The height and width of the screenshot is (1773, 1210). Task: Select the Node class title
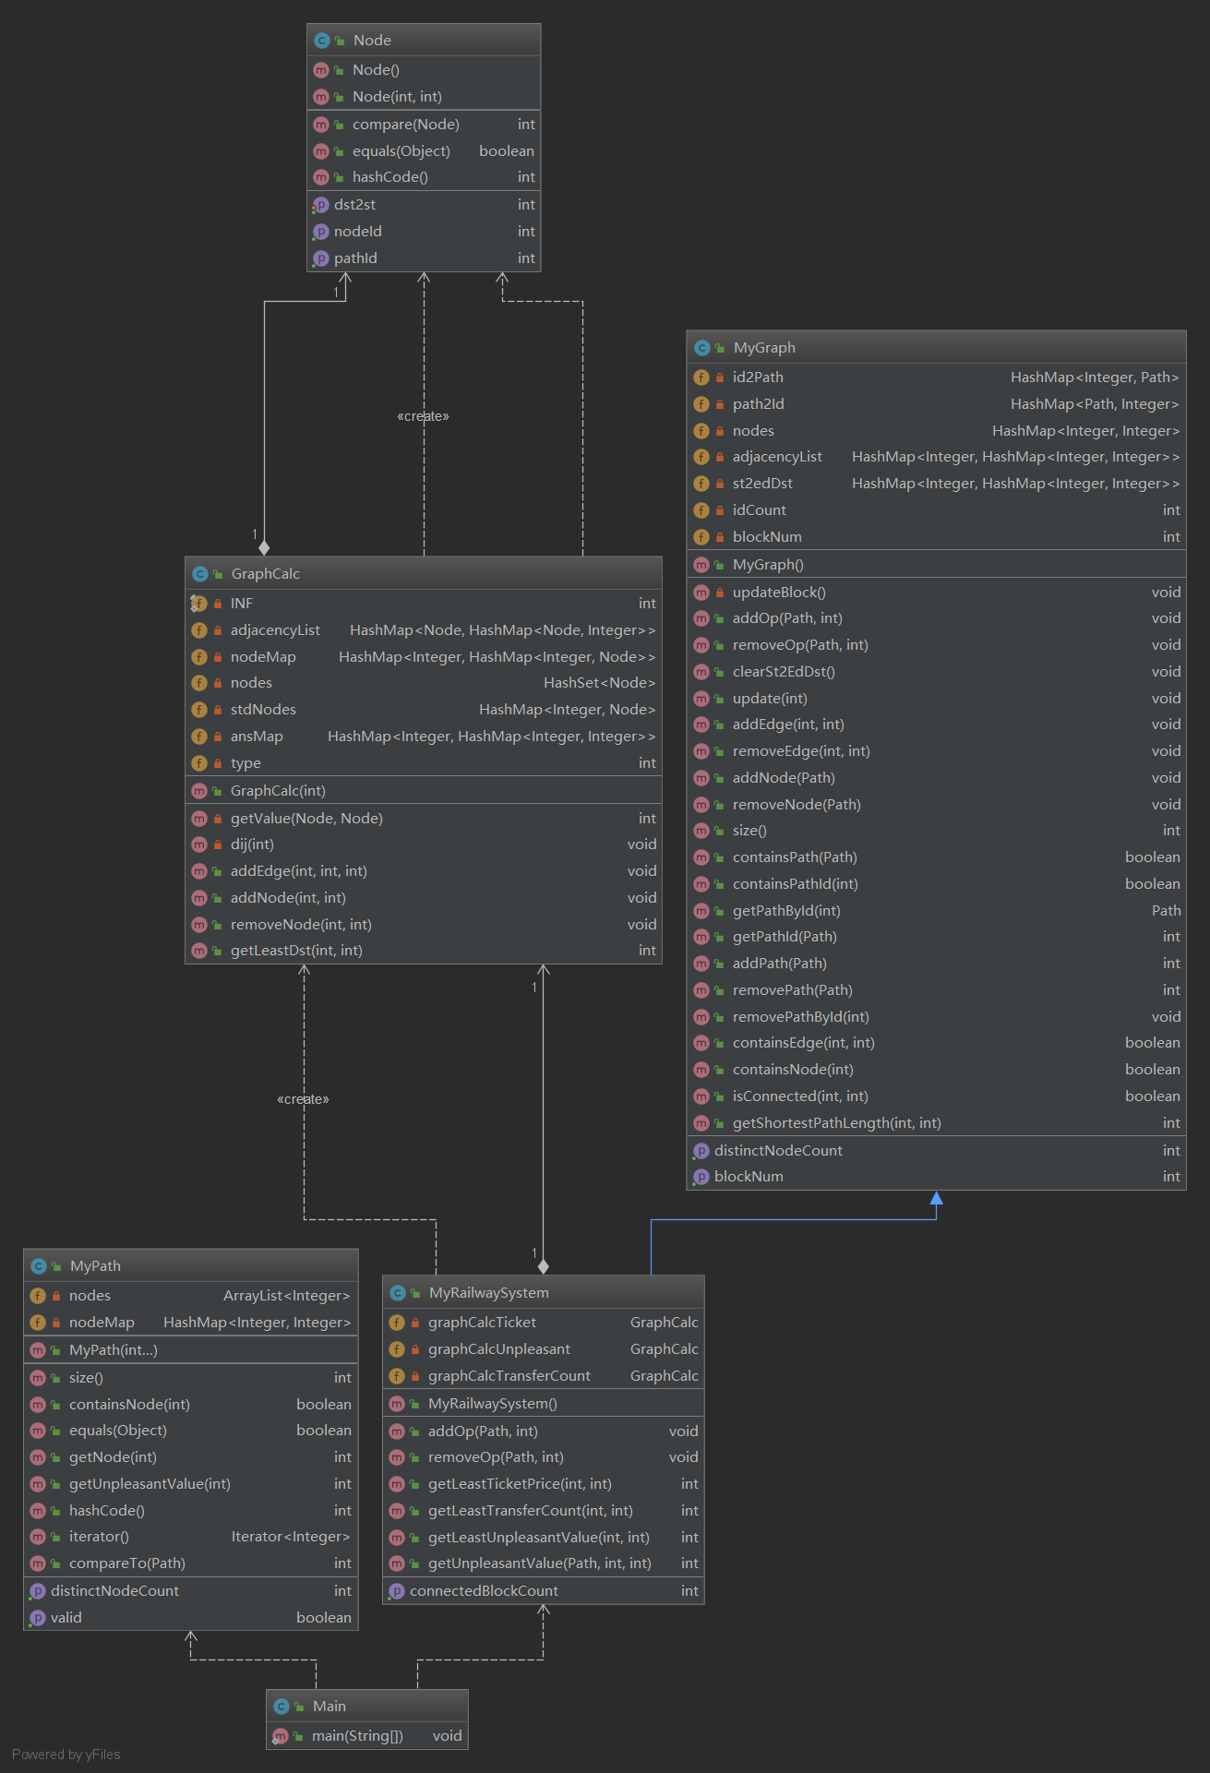tap(372, 41)
